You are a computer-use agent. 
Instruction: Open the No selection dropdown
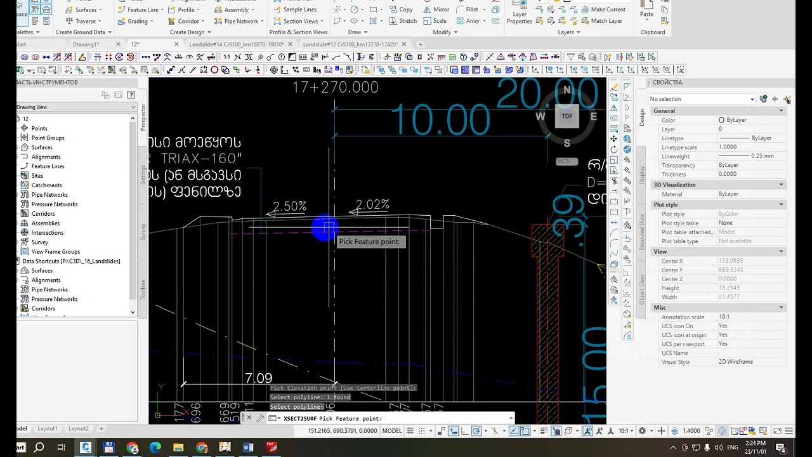702,99
